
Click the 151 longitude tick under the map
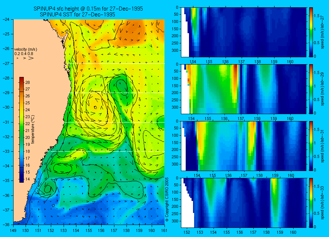point(38,230)
